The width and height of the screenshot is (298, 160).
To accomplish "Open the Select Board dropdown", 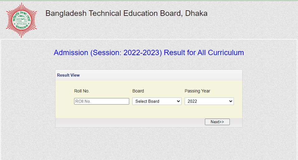I will [157, 101].
